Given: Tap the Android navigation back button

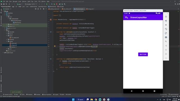Looking at the screenshot, I should point(131,91).
